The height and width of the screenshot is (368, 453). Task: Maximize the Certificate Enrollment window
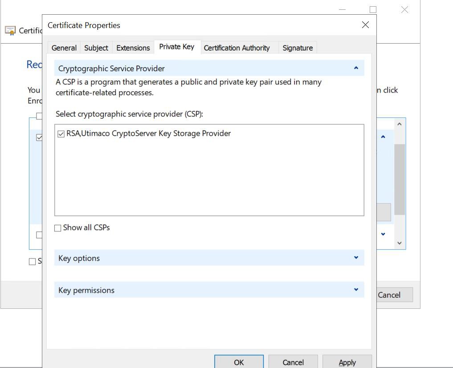click(x=373, y=9)
